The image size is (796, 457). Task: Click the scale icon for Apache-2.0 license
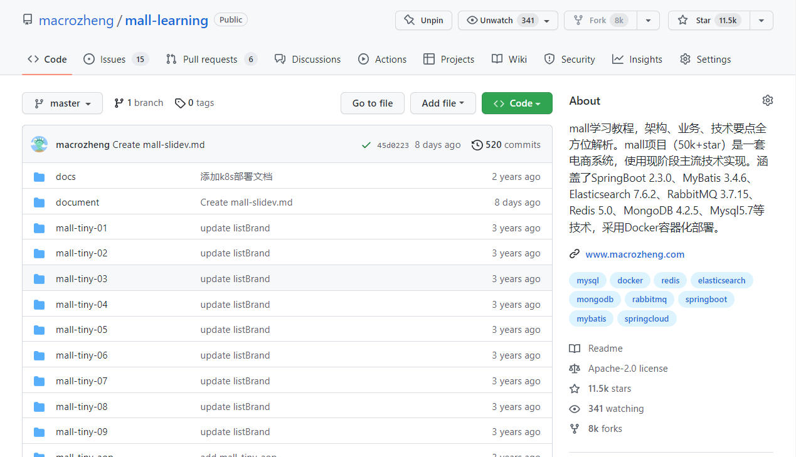(x=574, y=369)
